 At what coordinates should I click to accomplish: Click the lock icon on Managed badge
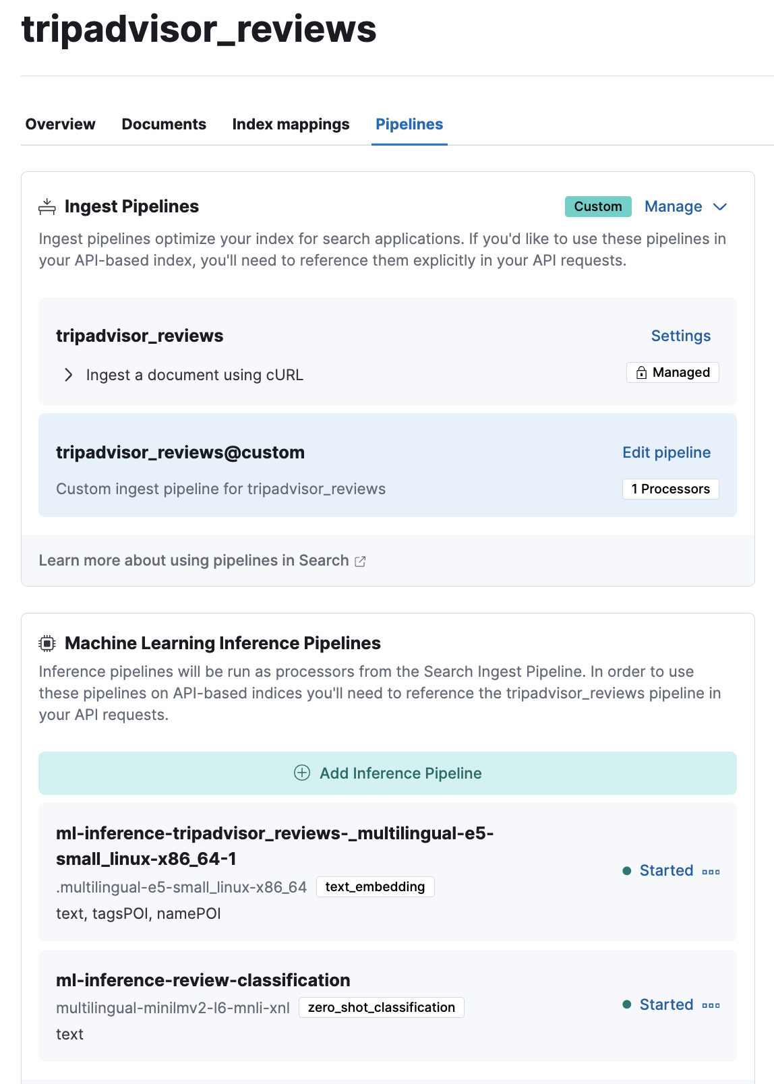pos(642,373)
